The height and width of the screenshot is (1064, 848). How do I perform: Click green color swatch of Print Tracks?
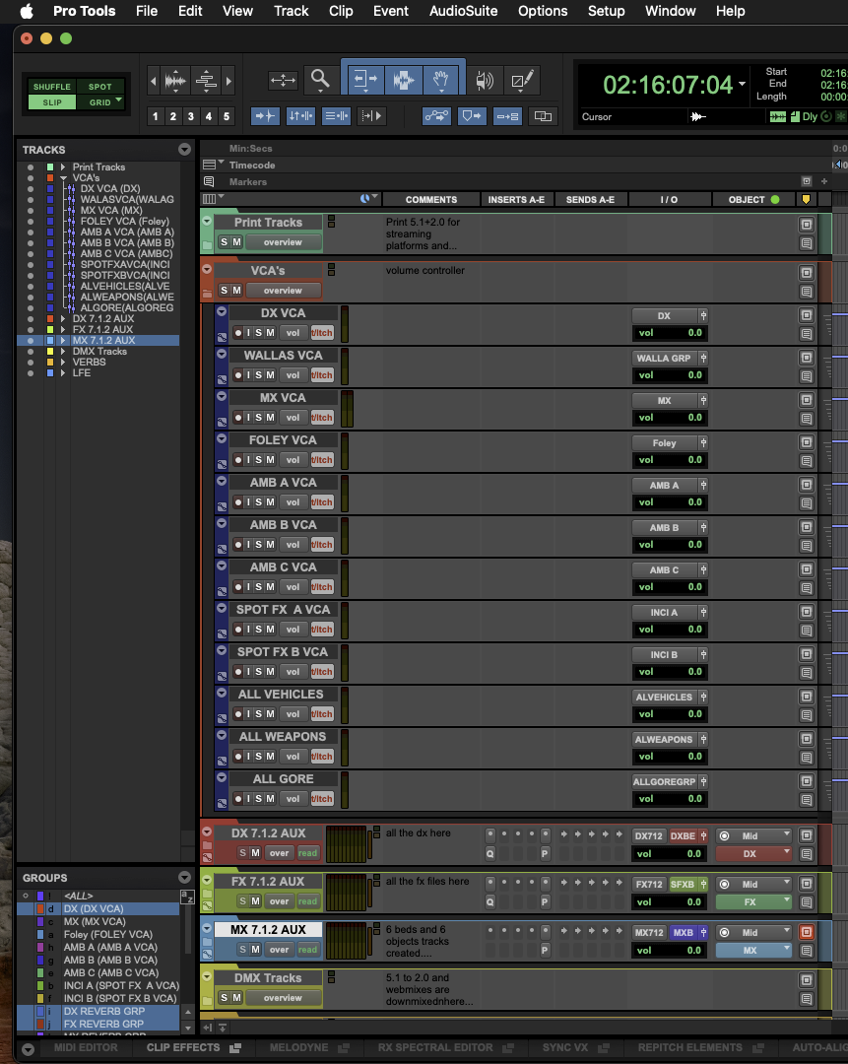point(49,166)
